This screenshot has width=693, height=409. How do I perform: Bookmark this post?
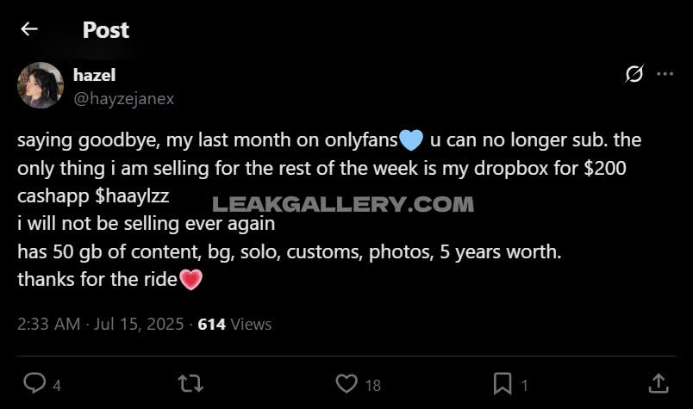coord(503,383)
